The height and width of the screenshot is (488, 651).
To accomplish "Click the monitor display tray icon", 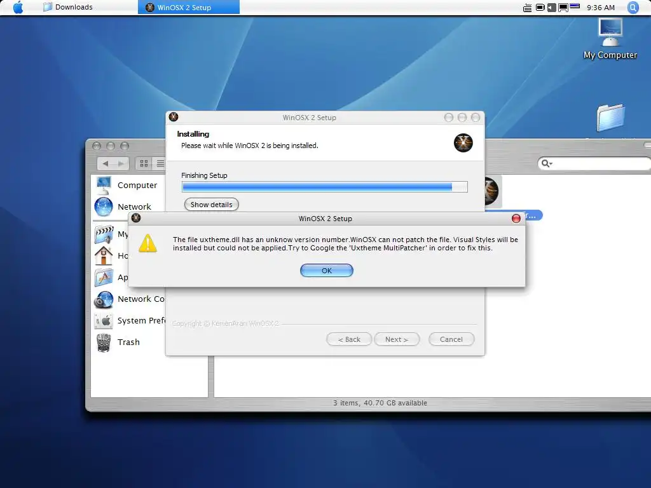I will coord(563,8).
